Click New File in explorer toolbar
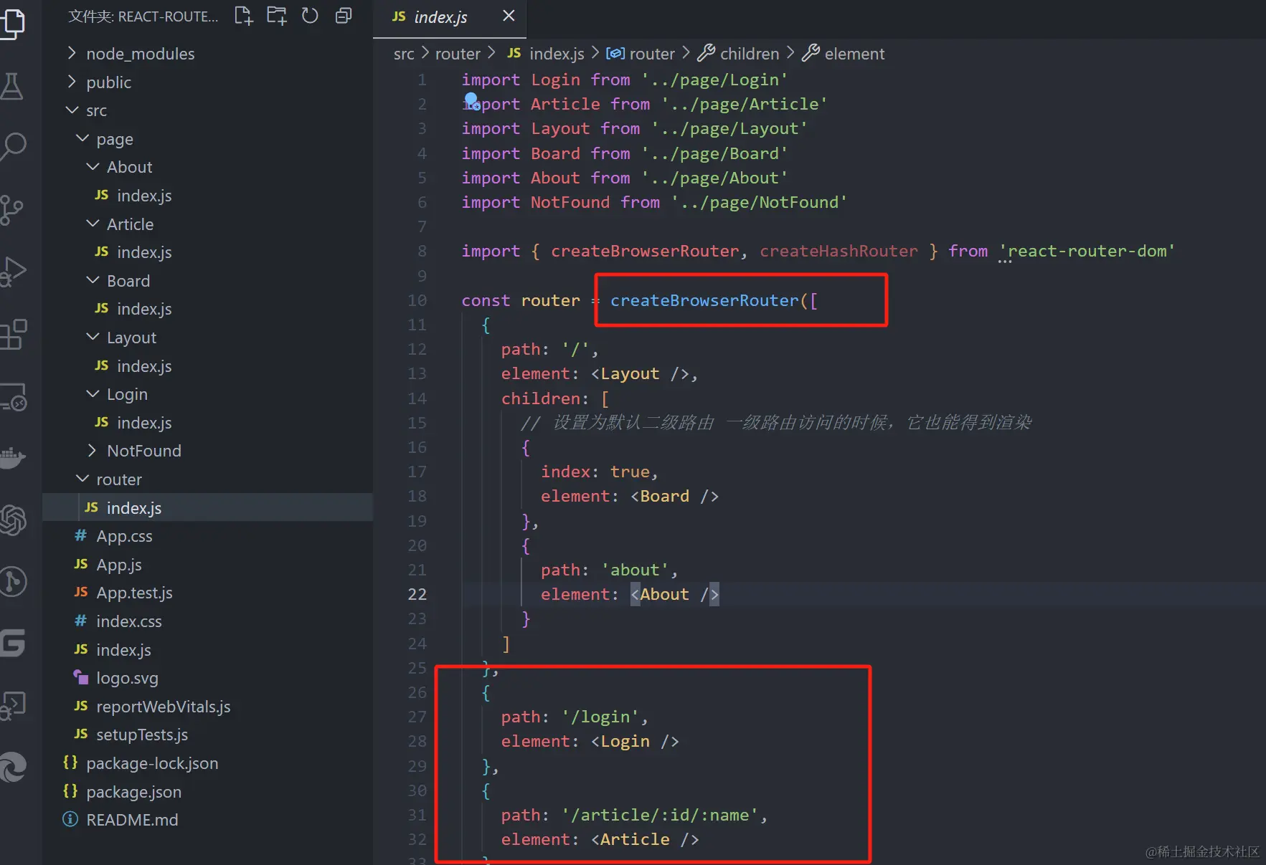1266x865 pixels. 244,16
